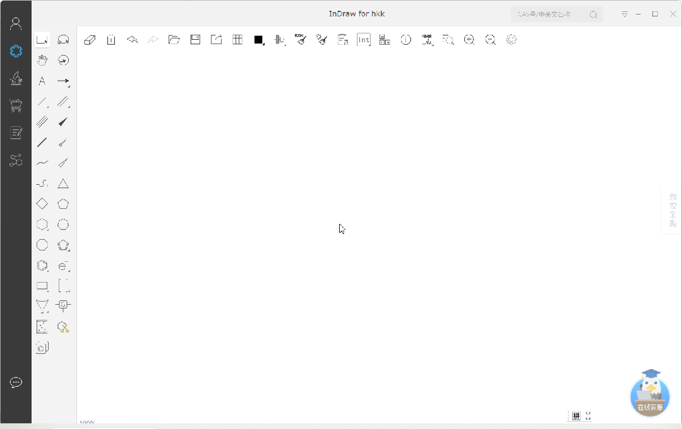Choose the hashed wedge bond tool
Viewport: 682px width, 429px height.
point(63,143)
